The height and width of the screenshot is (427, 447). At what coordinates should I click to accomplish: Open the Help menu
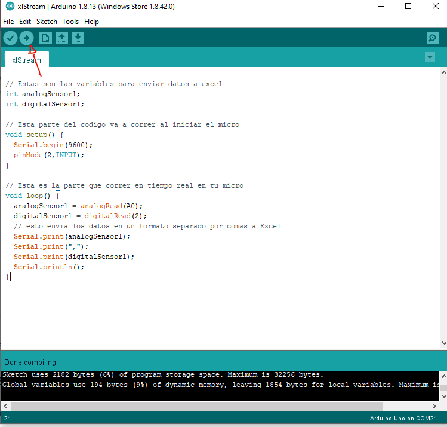pyautogui.click(x=91, y=22)
